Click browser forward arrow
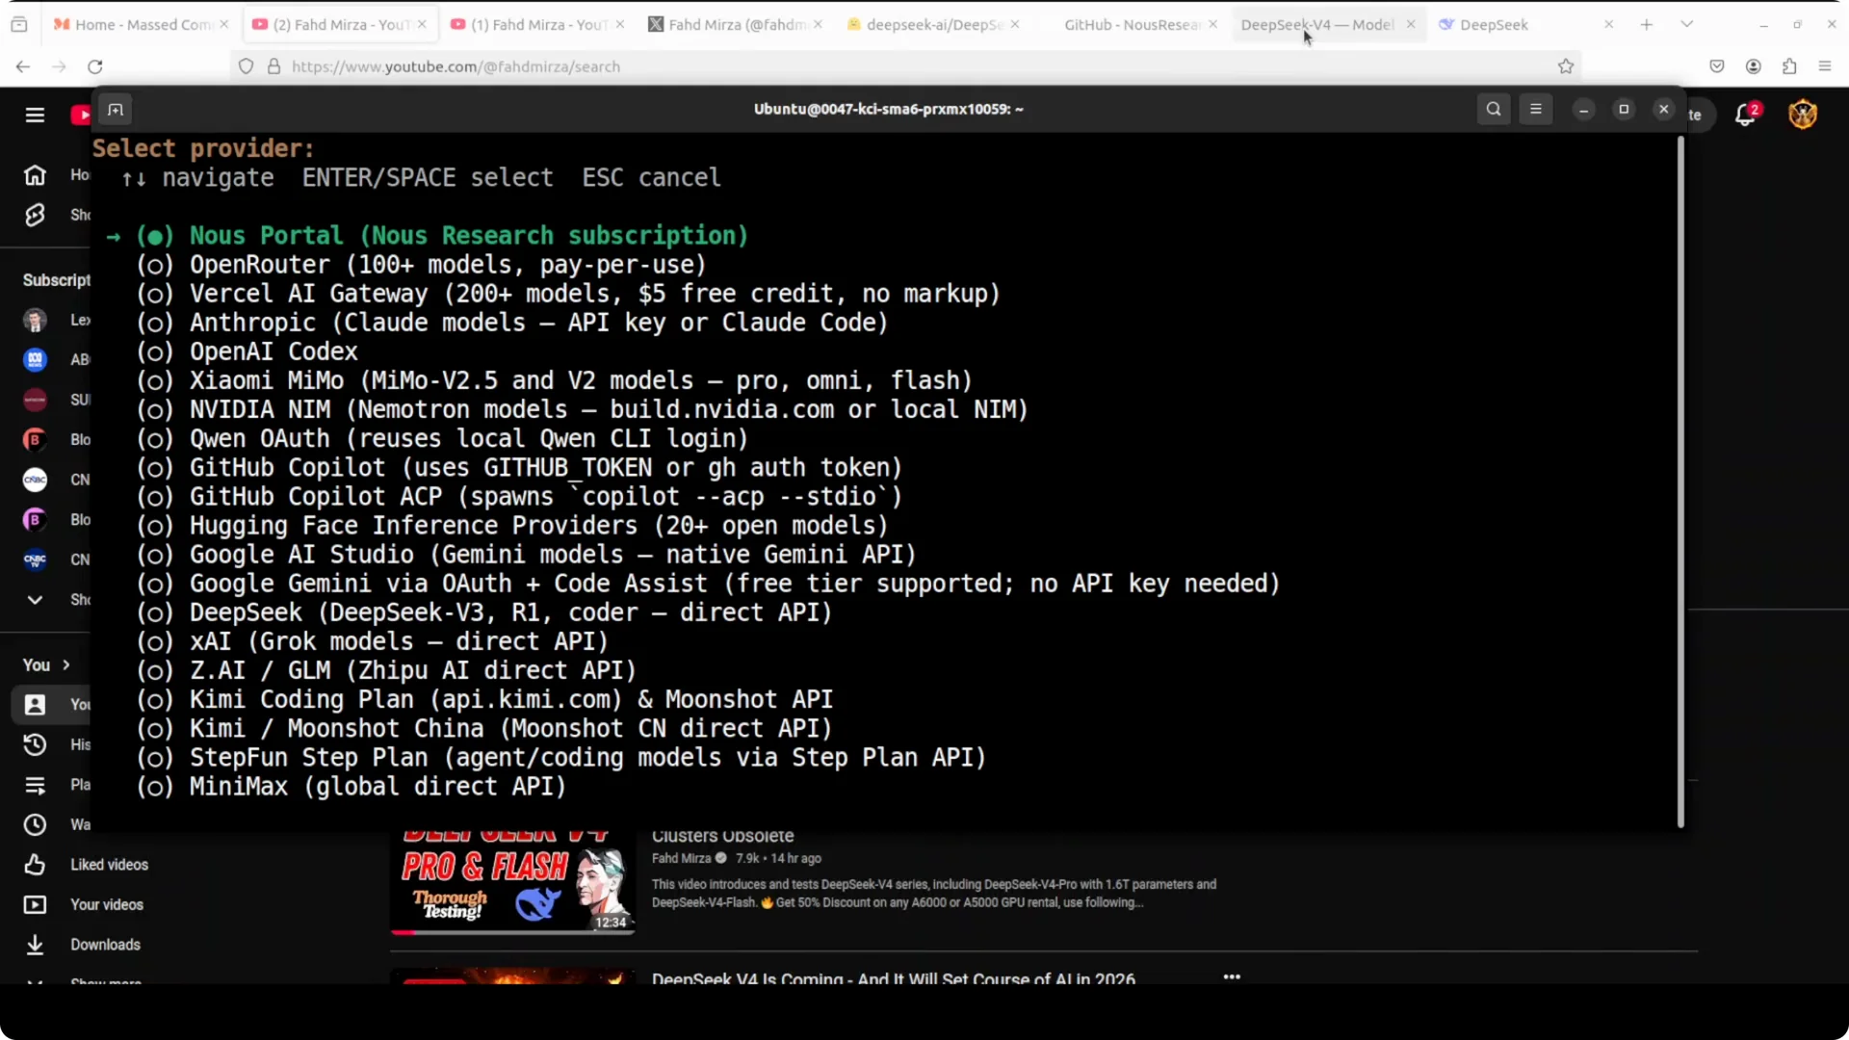Image resolution: width=1849 pixels, height=1040 pixels. pos(59,66)
